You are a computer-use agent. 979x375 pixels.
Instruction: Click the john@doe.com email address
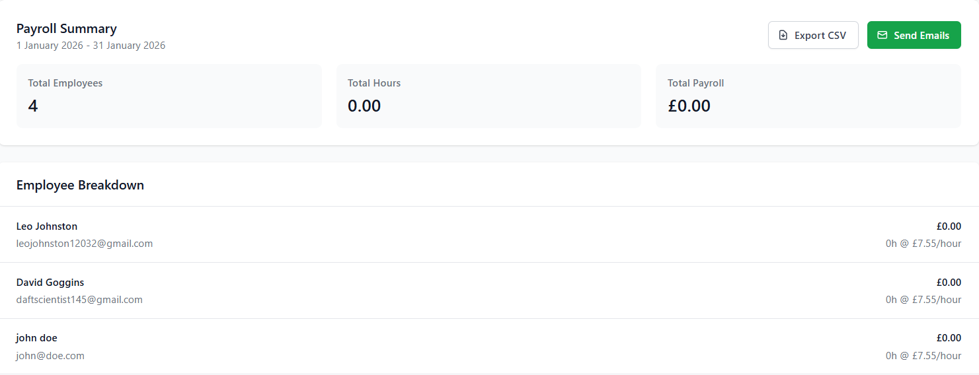(x=50, y=356)
